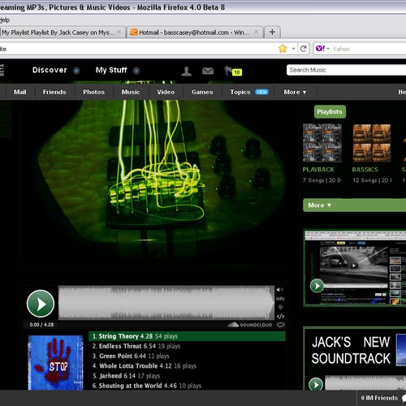This screenshot has height=406, width=406.
Task: Open the Discover navigation link
Action: 50,70
